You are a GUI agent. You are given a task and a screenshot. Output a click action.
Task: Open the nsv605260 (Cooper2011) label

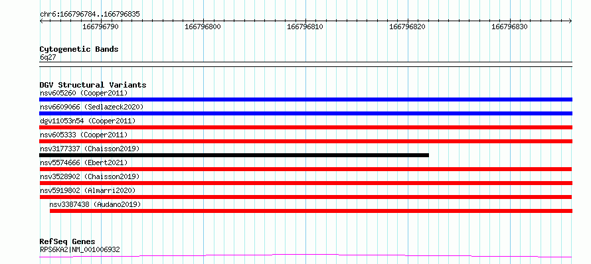point(84,93)
